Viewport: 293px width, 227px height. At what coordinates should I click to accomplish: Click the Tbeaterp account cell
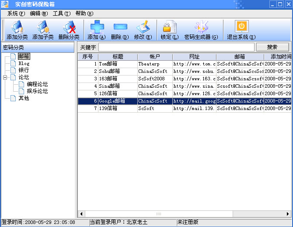click(155, 64)
